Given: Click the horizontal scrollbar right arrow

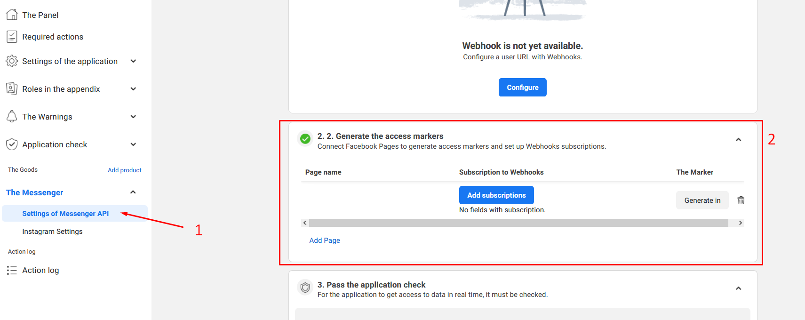Looking at the screenshot, I should click(x=740, y=223).
